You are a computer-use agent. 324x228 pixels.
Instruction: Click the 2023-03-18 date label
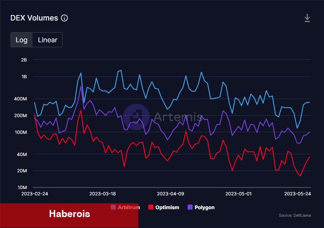coord(102,194)
